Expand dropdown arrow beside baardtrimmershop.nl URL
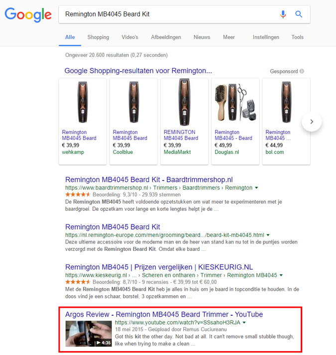 (256, 188)
